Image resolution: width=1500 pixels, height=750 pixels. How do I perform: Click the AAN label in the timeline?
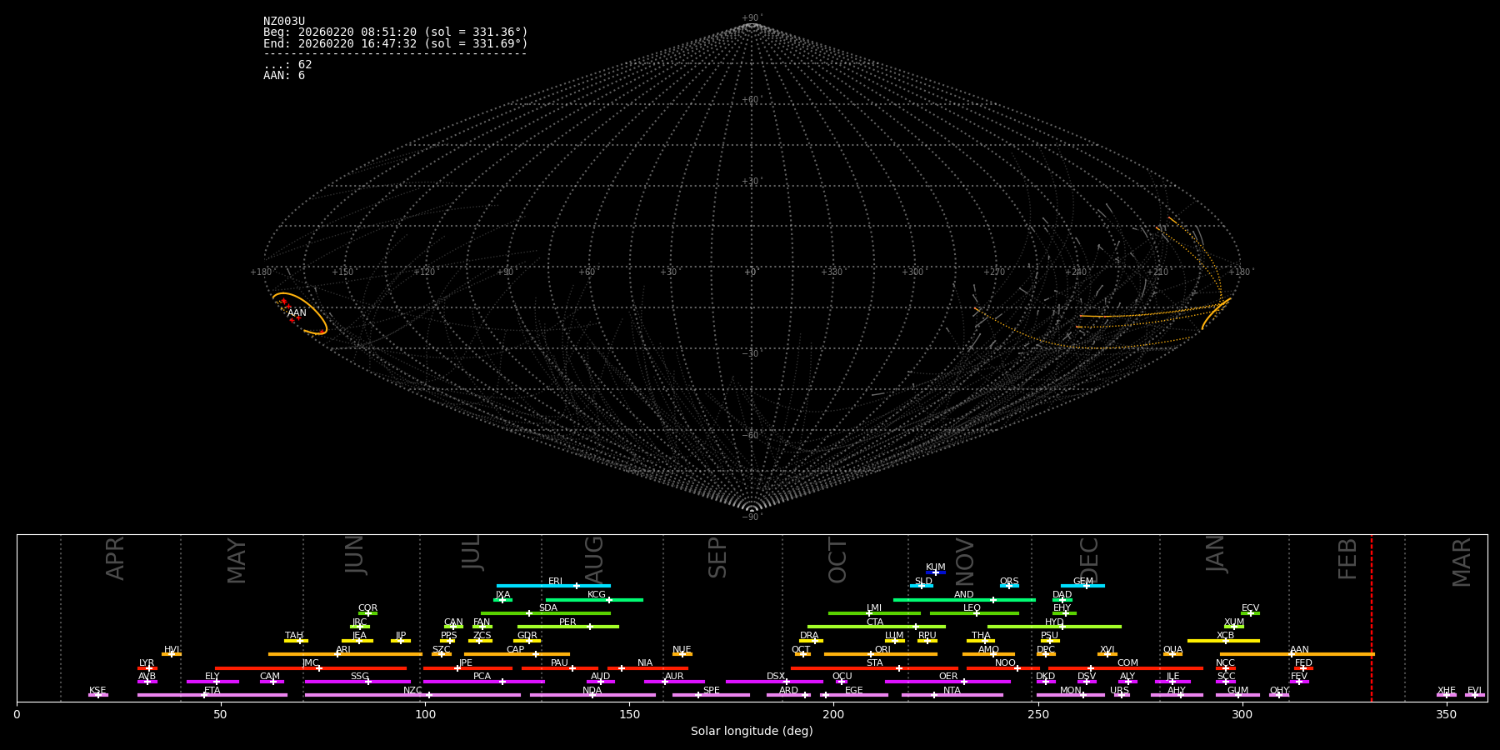pos(1299,650)
